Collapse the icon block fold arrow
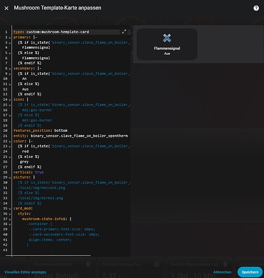 [x=10, y=100]
